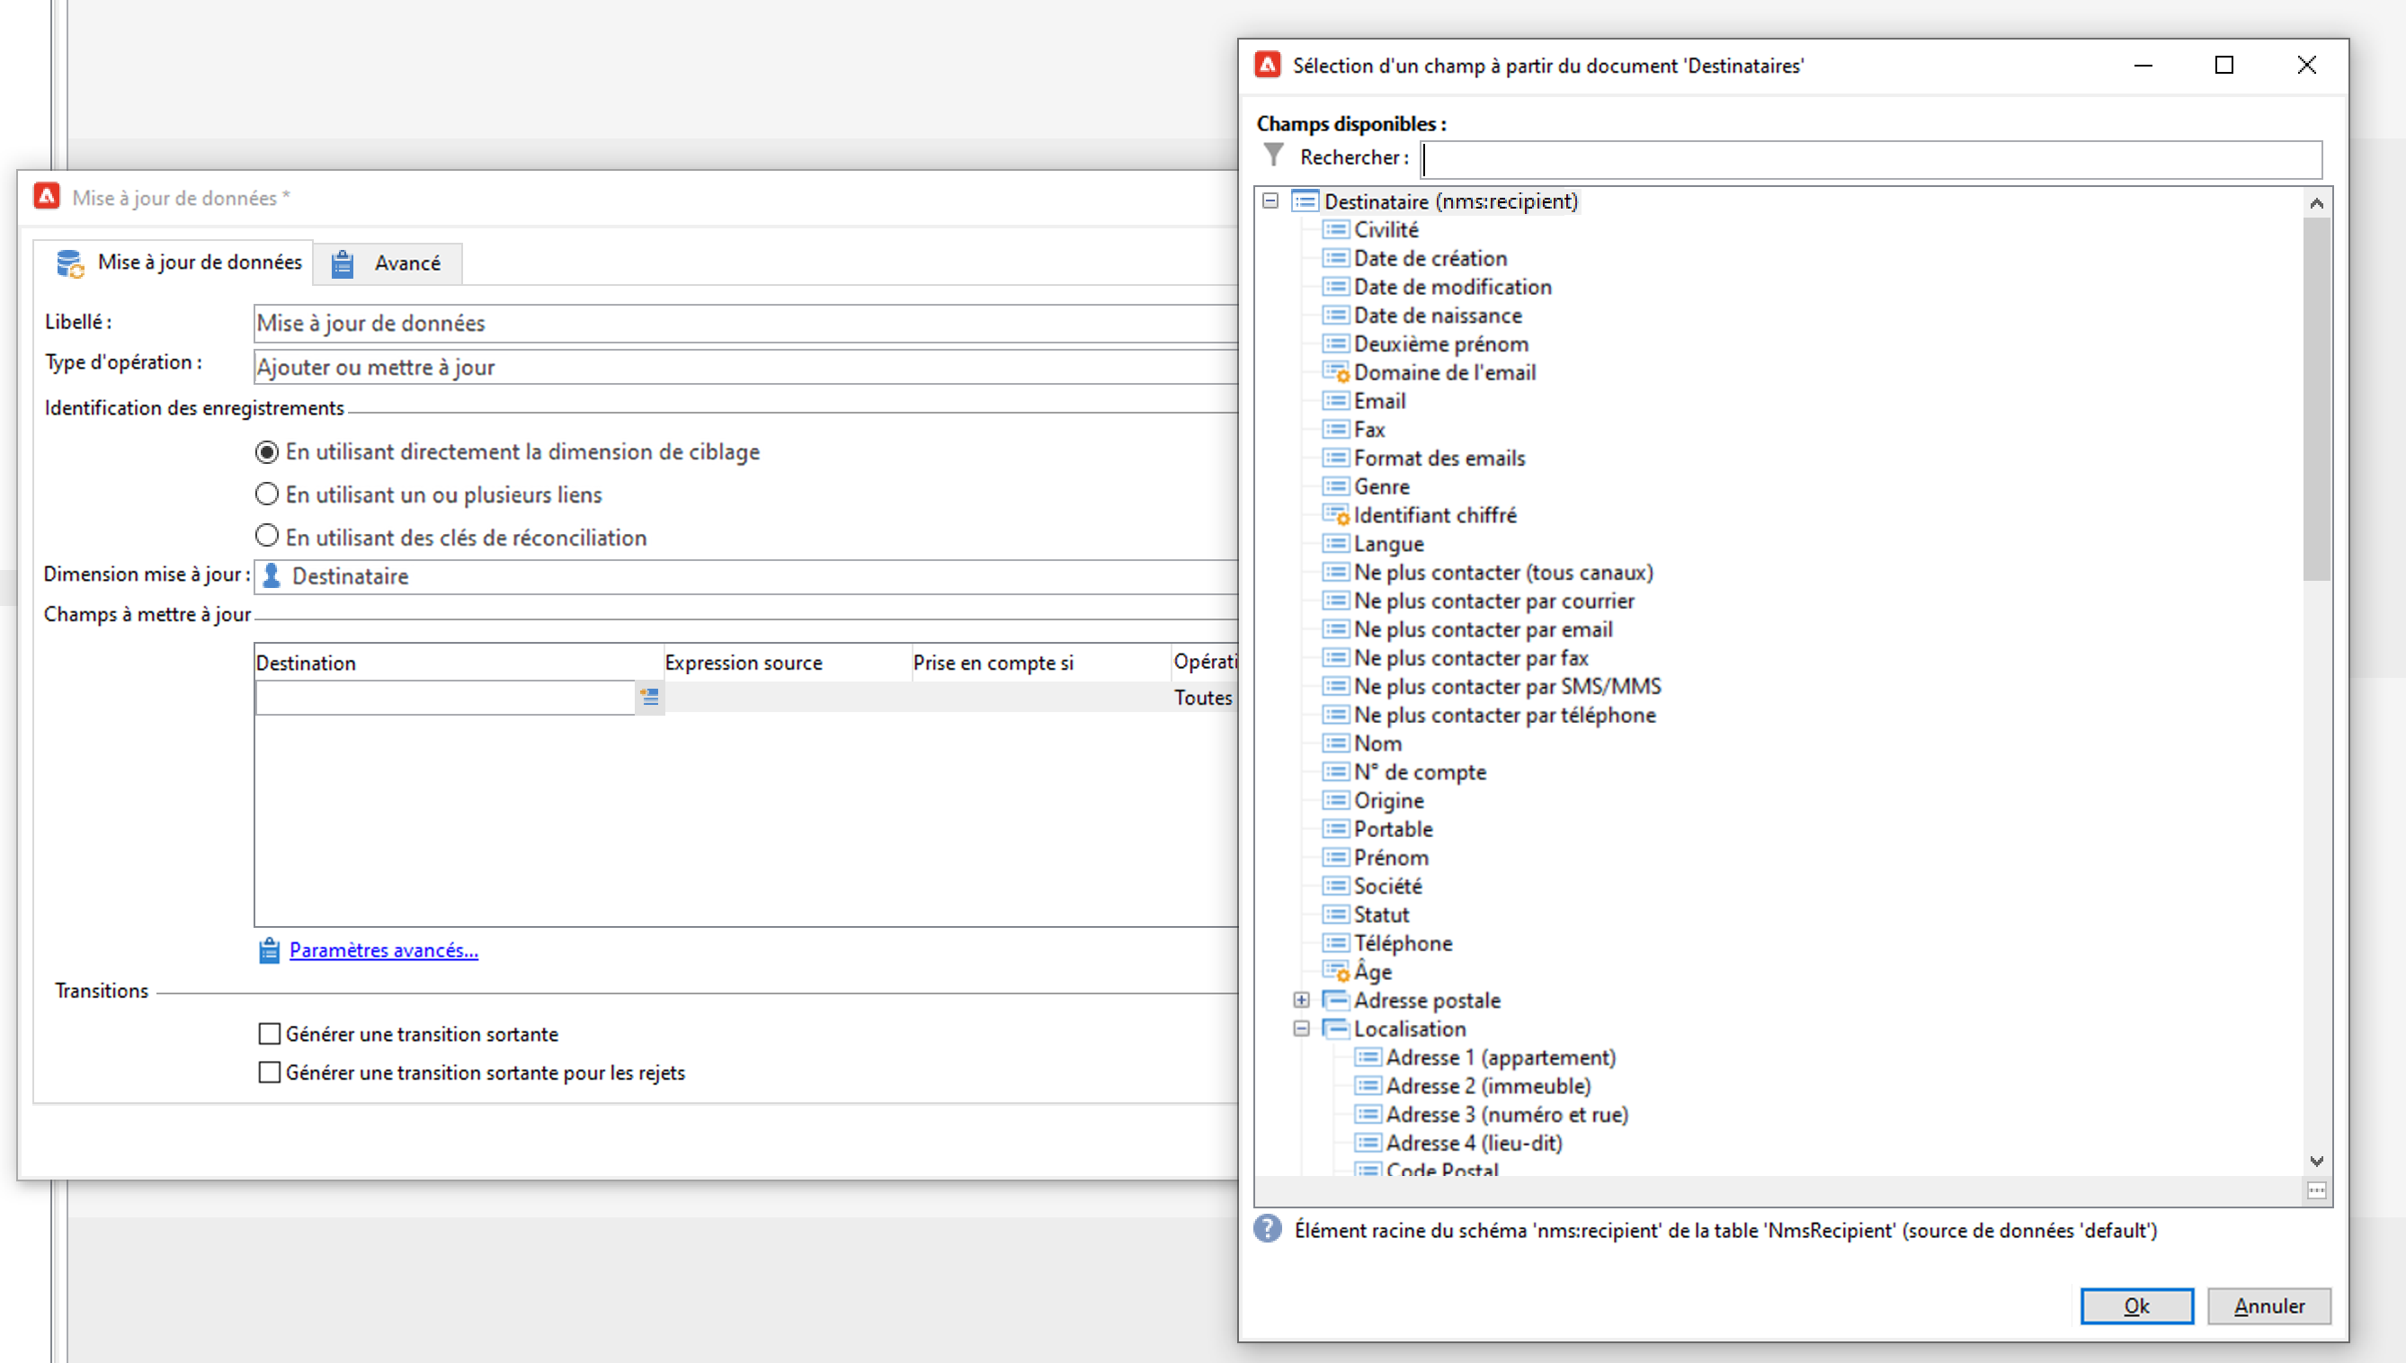Click the Identifiant chiffré field icon
Viewport: 2406px width, 1363px height.
click(x=1335, y=515)
